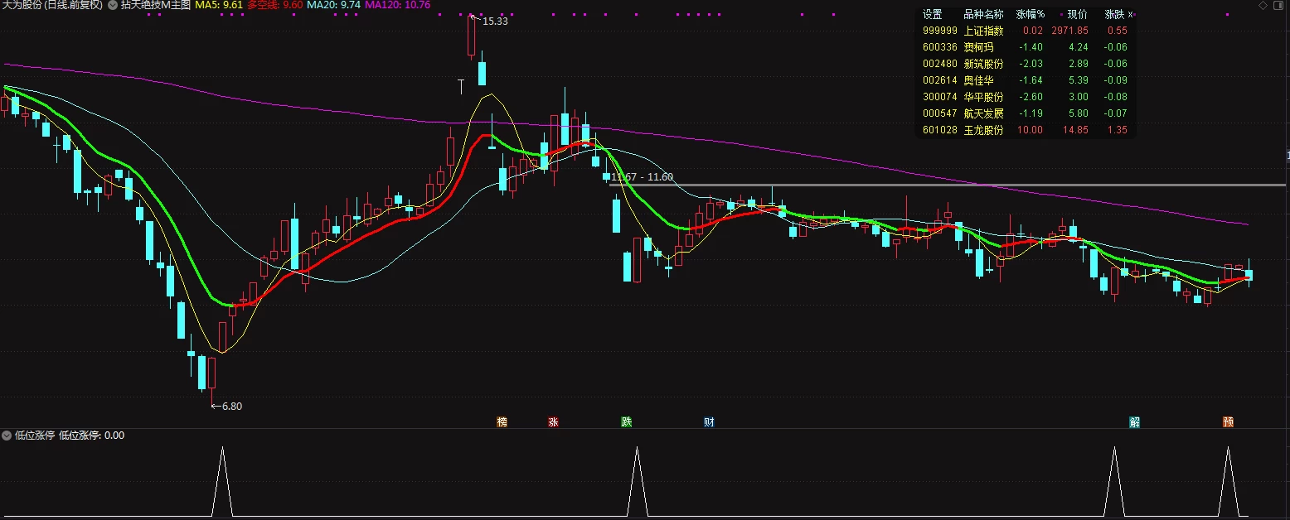The image size is (1290, 520).
Task: Click the 15.33 high price label
Action: pos(495,22)
